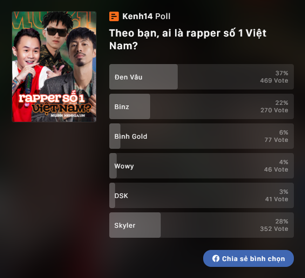Select Skyler poll option
This screenshot has width=305, height=278.
tap(201, 225)
